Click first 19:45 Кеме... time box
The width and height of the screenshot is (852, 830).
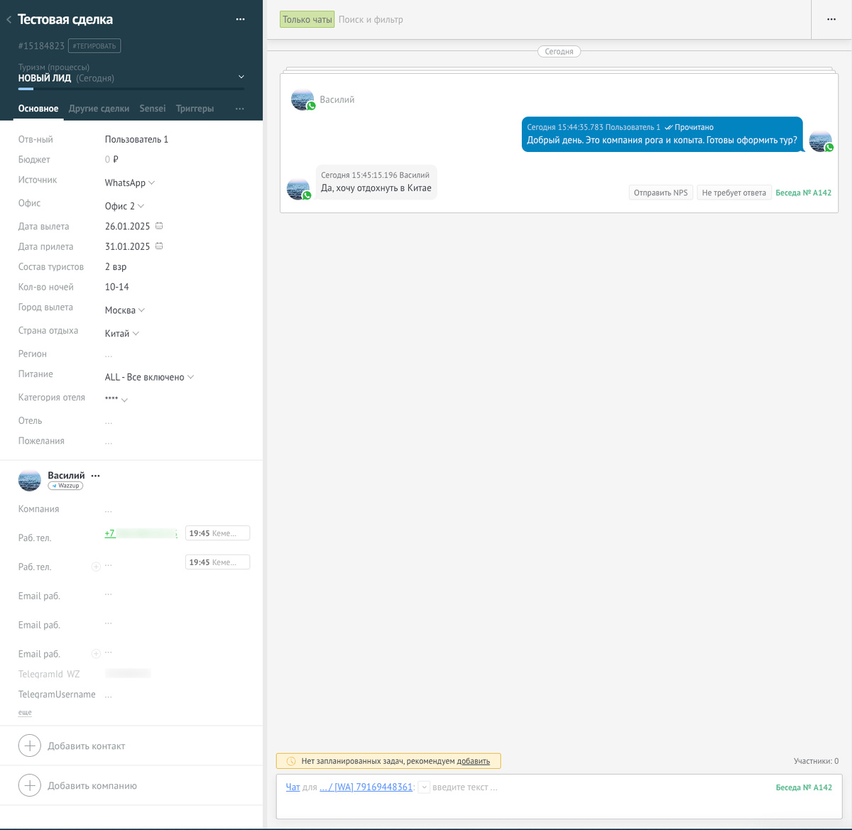(x=217, y=533)
